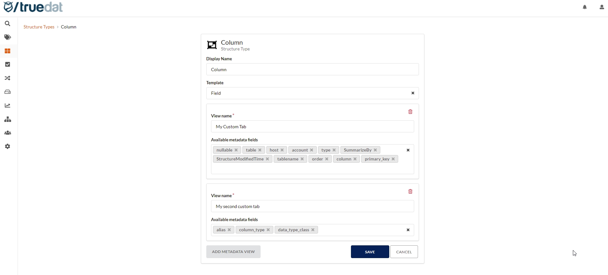608x275 pixels.
Task: Delete the My Custom Tab view
Action: [410, 112]
